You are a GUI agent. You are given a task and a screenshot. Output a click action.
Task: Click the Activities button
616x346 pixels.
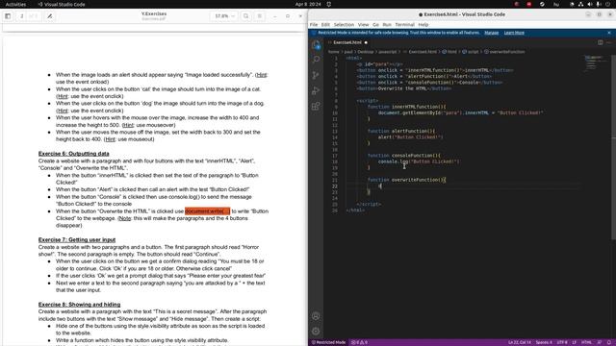pos(15,4)
